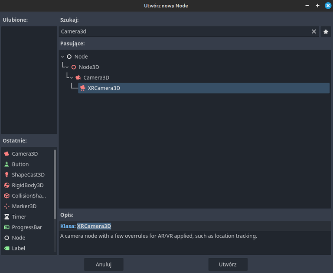Image resolution: width=333 pixels, height=273 pixels.
Task: Open the XRCamera3D class link
Action: pyautogui.click(x=94, y=226)
